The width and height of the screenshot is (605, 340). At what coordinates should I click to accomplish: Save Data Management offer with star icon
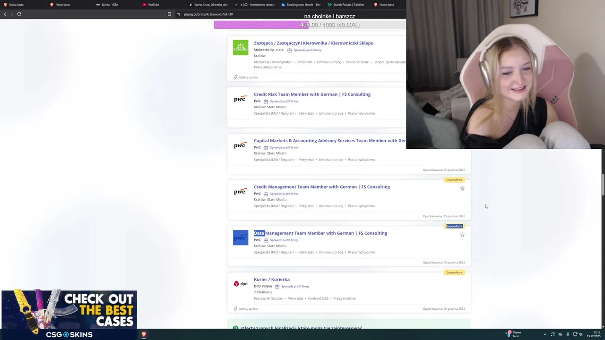462,235
